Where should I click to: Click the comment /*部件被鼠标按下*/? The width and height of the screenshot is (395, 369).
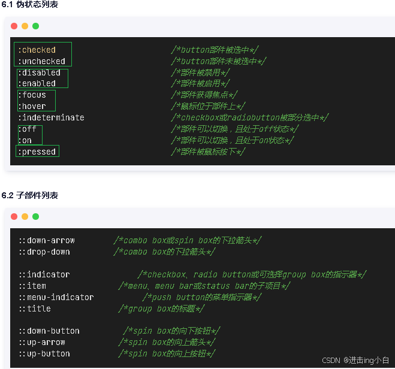[208, 152]
